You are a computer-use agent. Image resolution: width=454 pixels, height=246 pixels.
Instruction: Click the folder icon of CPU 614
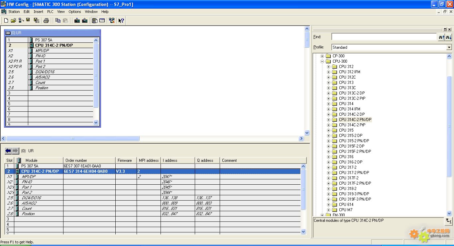click(334, 205)
